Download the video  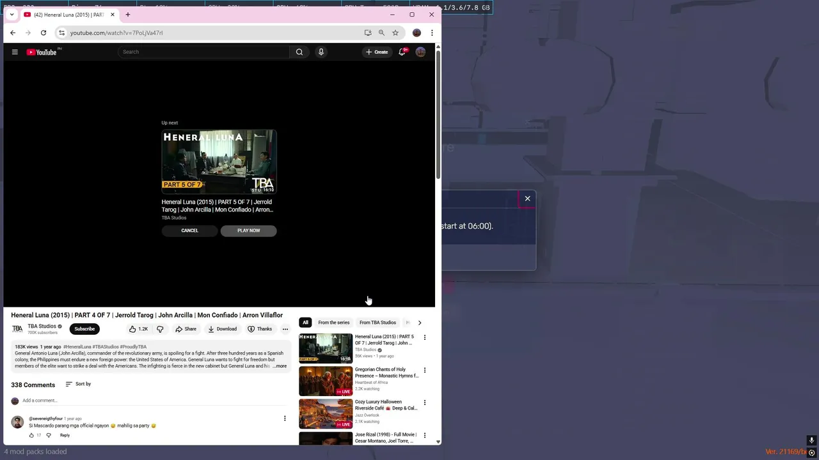[x=222, y=329]
